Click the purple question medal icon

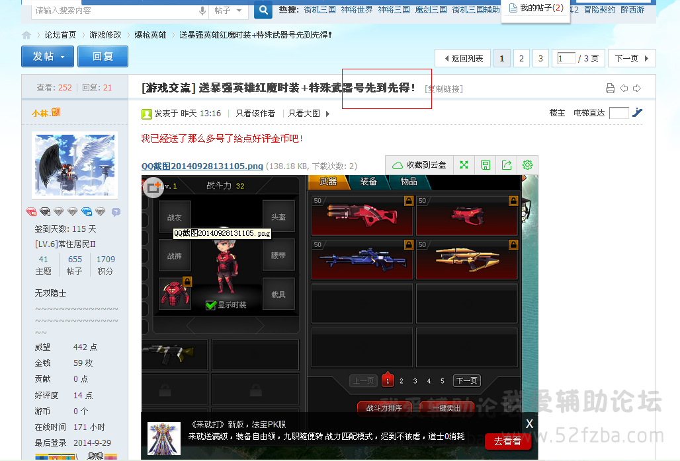click(x=116, y=211)
